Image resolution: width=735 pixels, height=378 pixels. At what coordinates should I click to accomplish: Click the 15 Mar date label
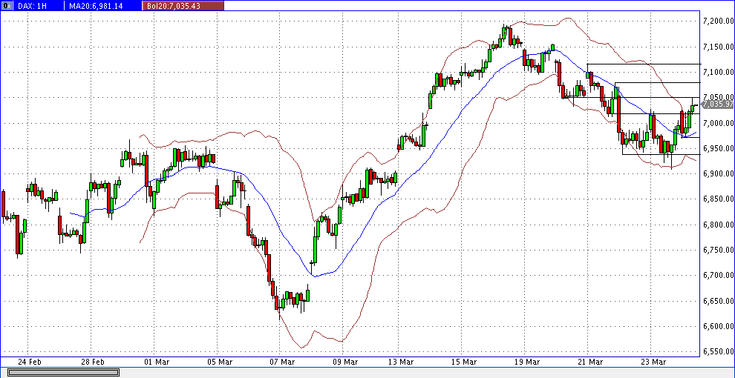click(463, 362)
